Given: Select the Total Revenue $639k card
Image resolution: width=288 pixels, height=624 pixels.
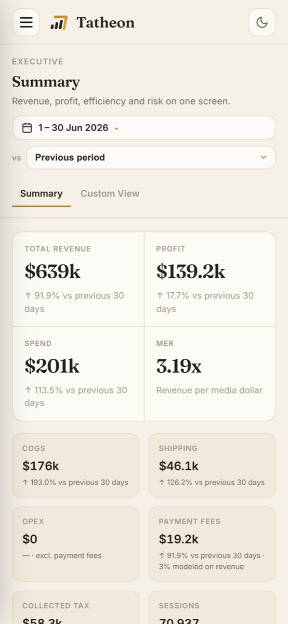Looking at the screenshot, I should 78,279.
